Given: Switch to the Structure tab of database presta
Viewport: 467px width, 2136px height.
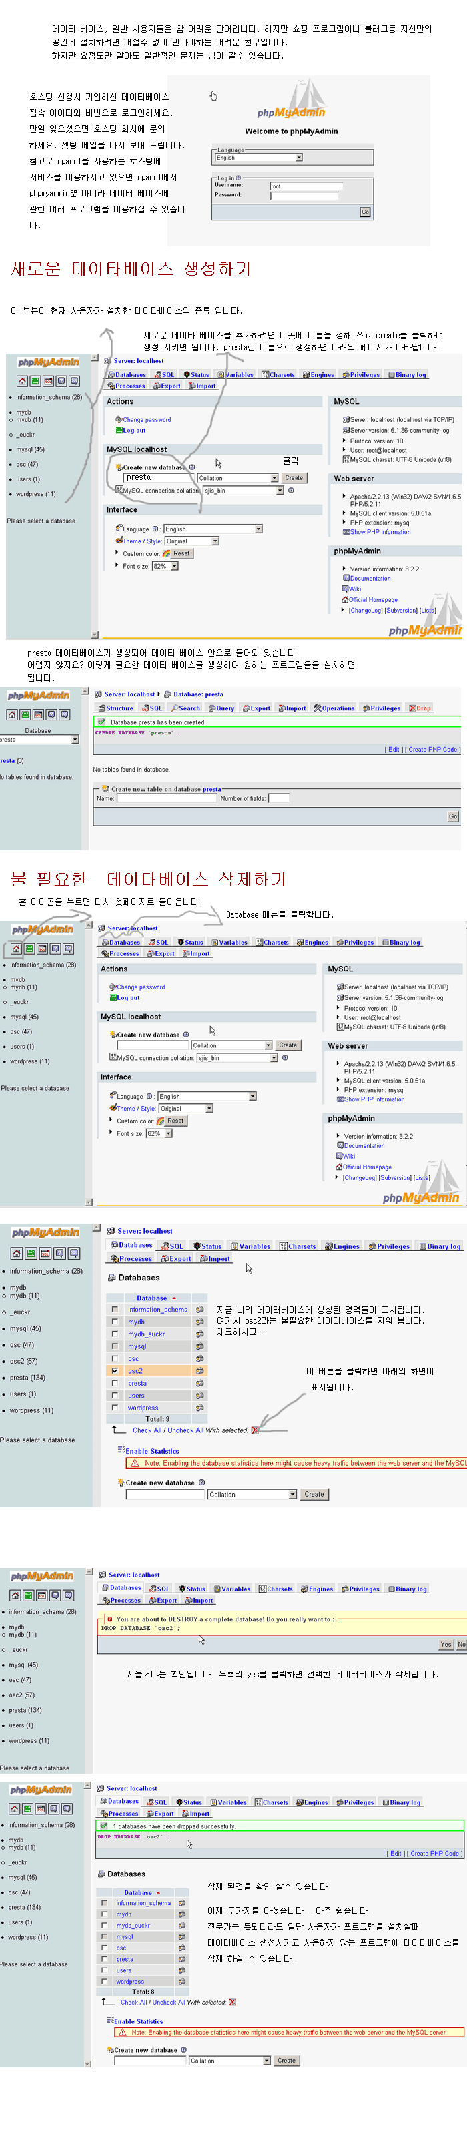Looking at the screenshot, I should 115,708.
